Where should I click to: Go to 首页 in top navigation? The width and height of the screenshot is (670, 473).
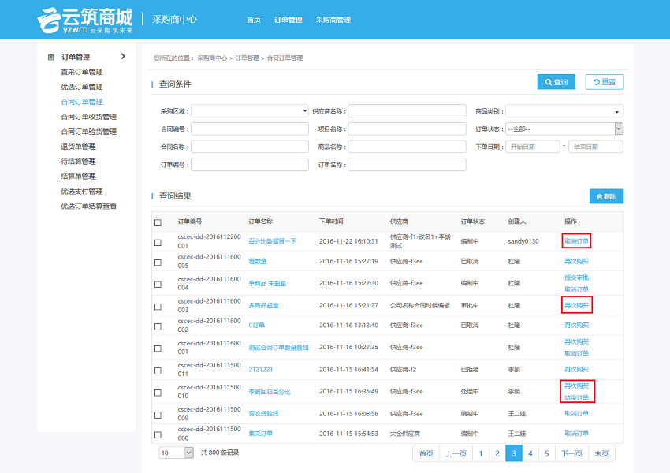pos(253,20)
